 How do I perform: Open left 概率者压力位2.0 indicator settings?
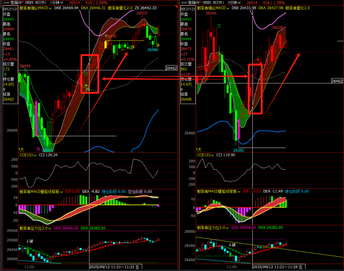click(49, 228)
